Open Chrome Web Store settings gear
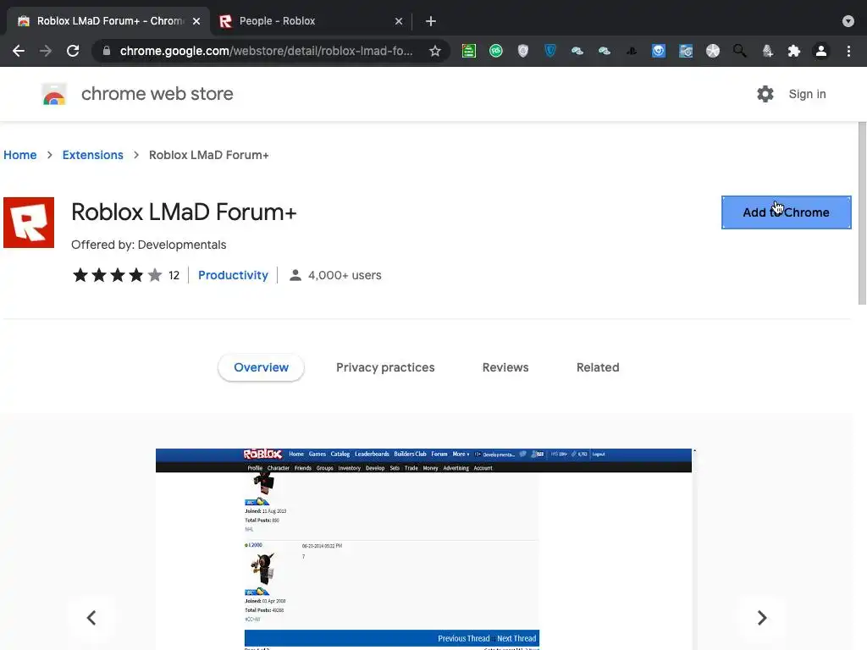 pos(765,94)
